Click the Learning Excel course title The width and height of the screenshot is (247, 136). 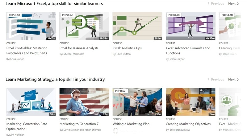[x=229, y=48]
